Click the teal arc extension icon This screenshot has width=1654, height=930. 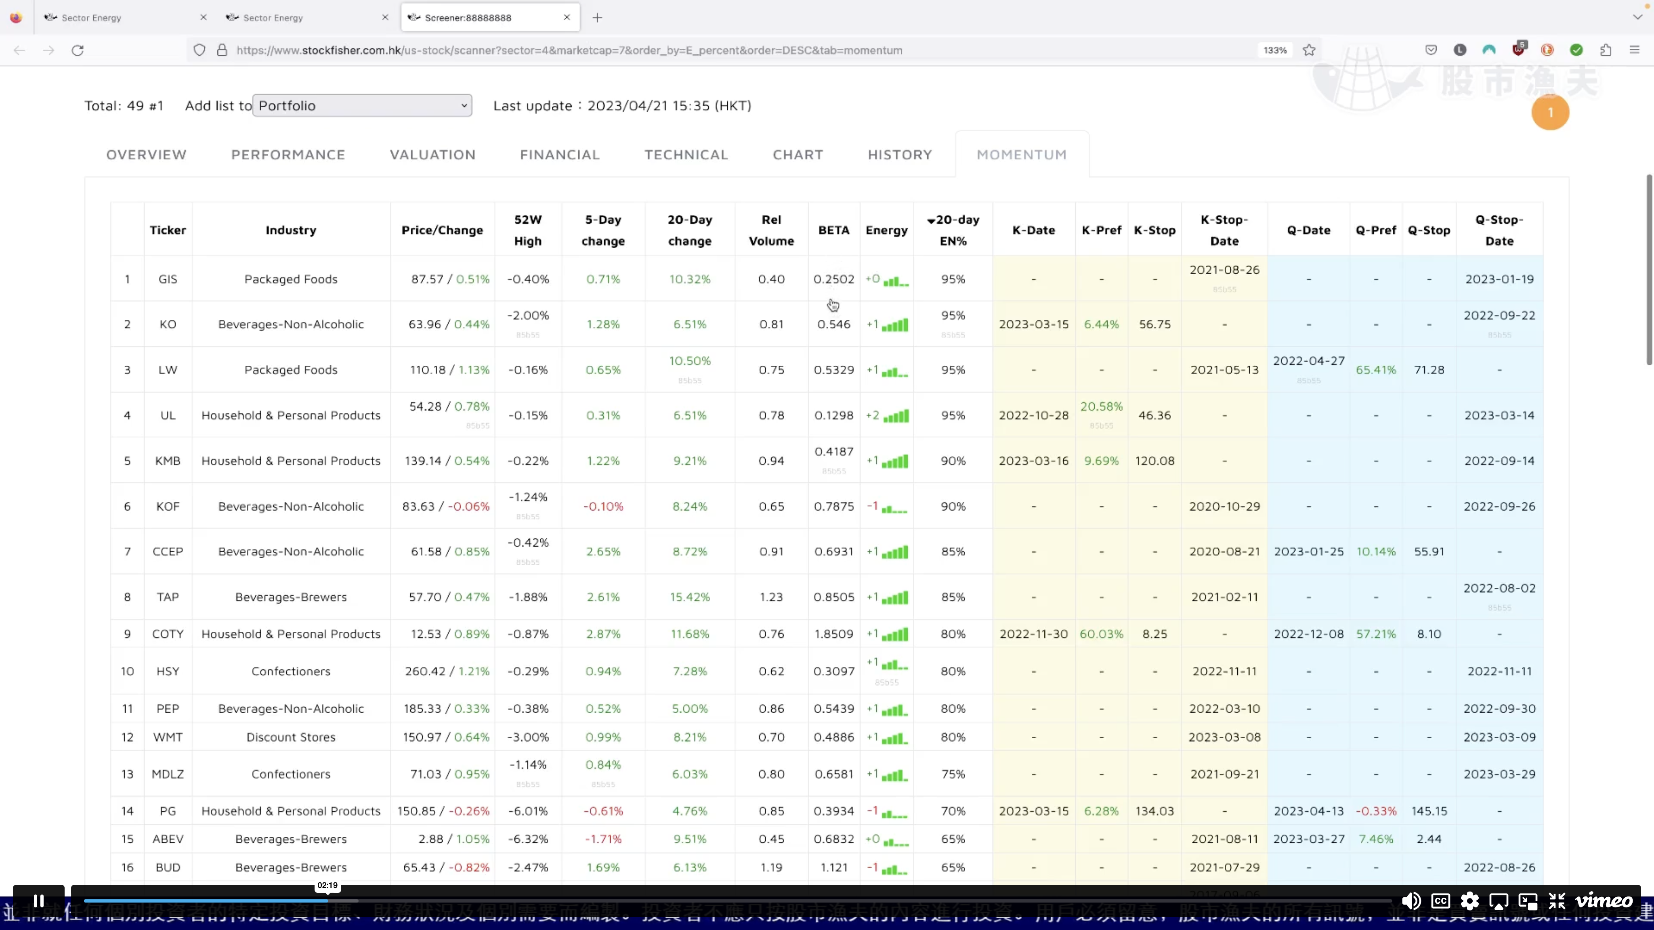(x=1489, y=50)
